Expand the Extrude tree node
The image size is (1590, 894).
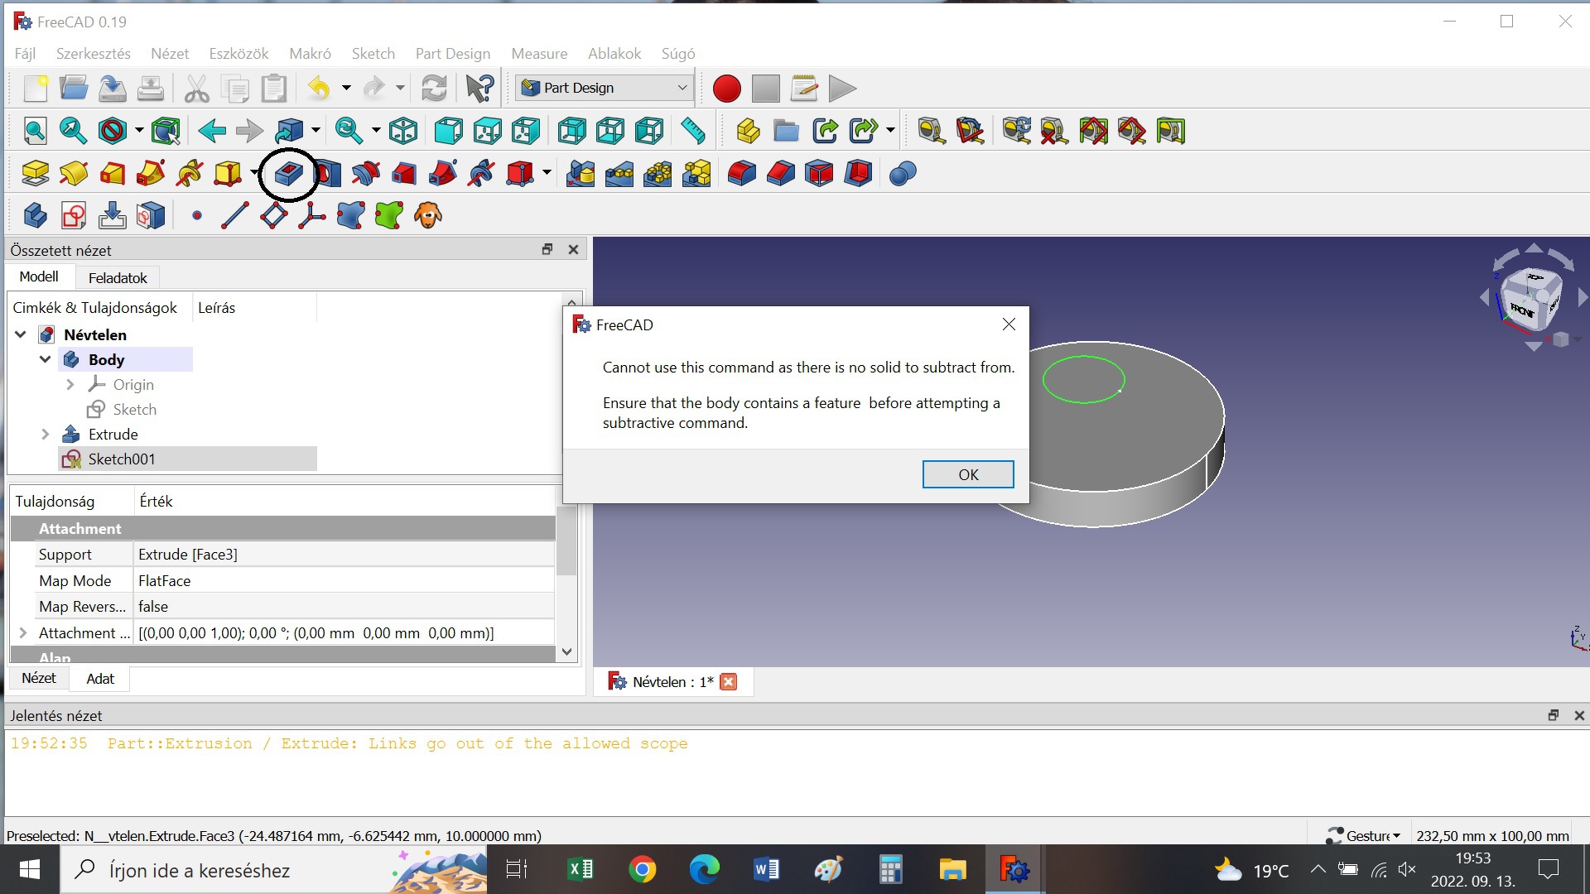[x=46, y=434]
